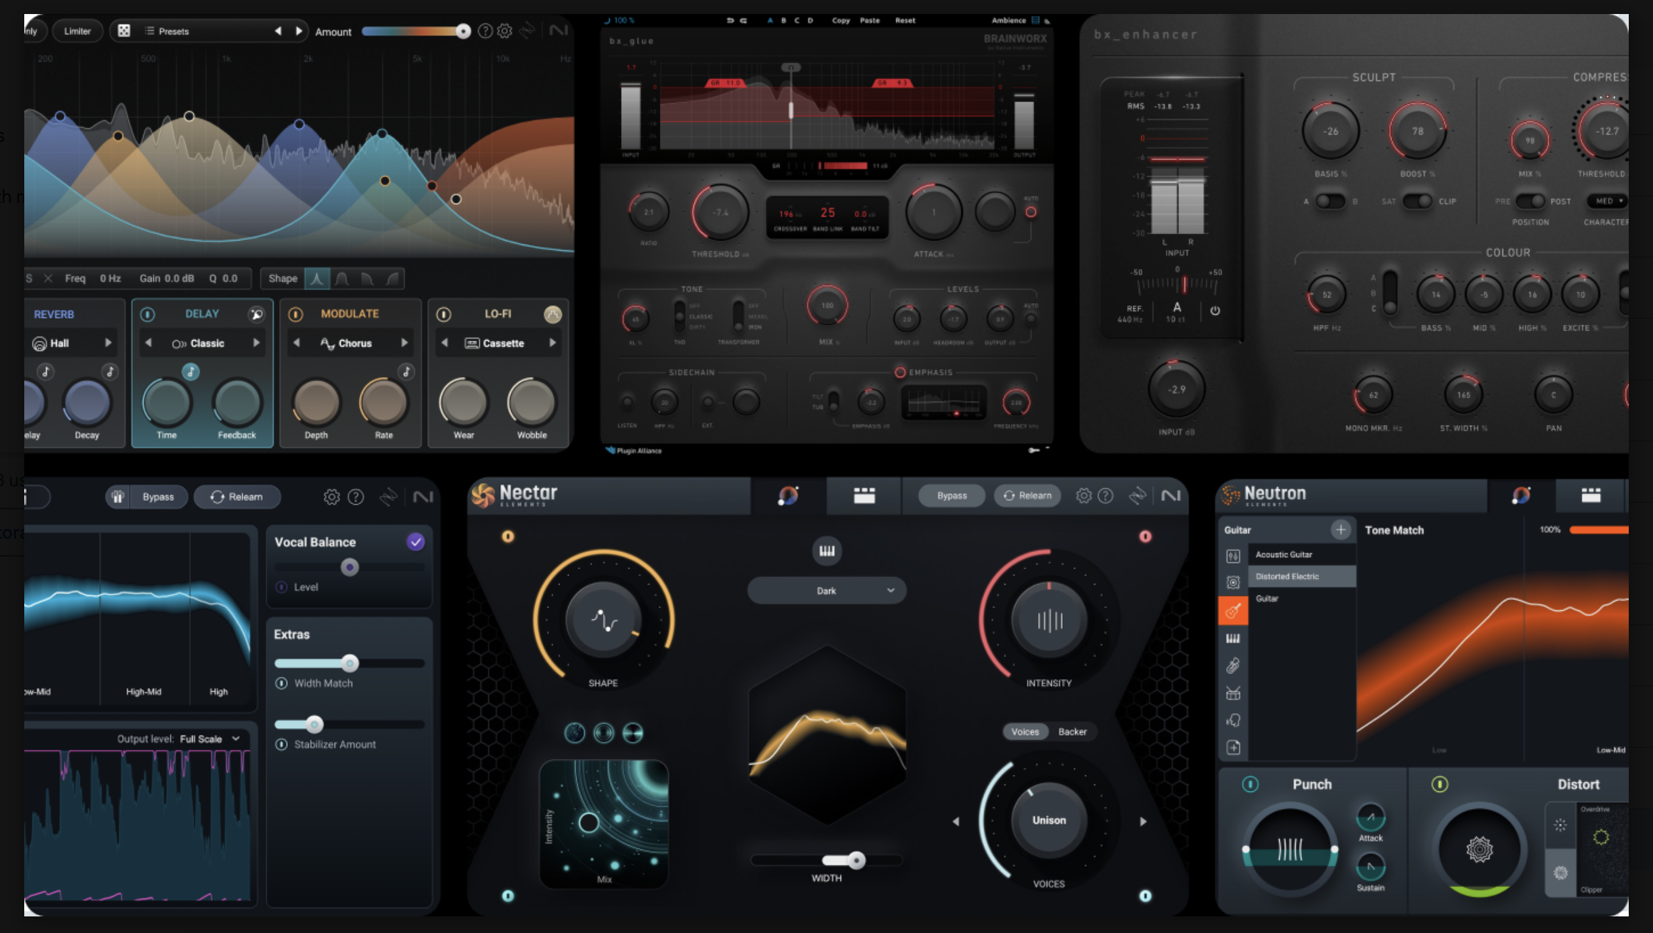Toggle the Delay module power button

coord(147,314)
